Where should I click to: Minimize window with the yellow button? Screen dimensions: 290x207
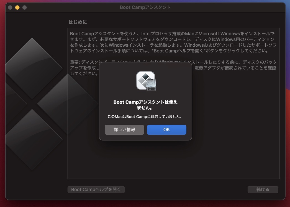[x=17, y=7]
